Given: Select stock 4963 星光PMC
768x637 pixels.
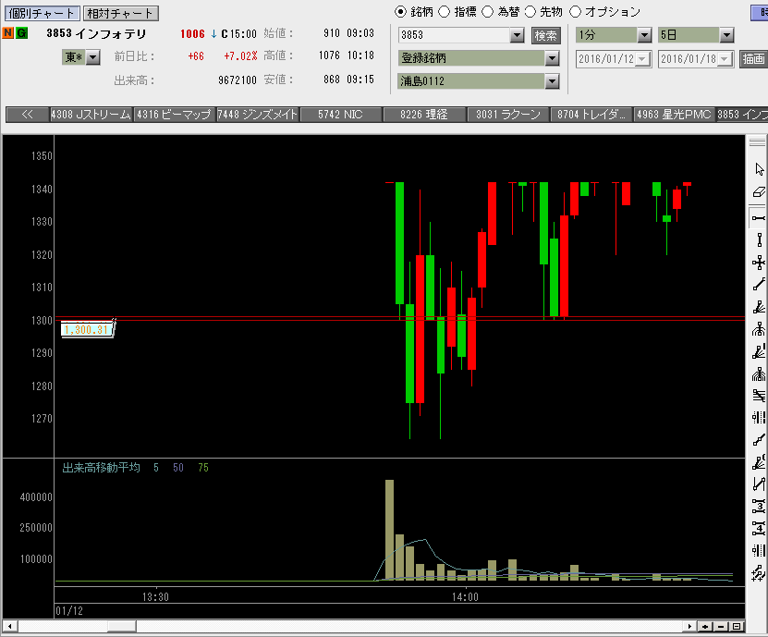Looking at the screenshot, I should tap(674, 115).
